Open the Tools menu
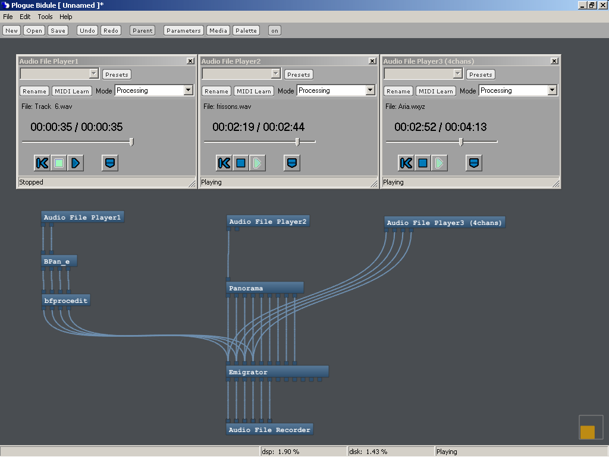This screenshot has width=609, height=457. point(45,17)
